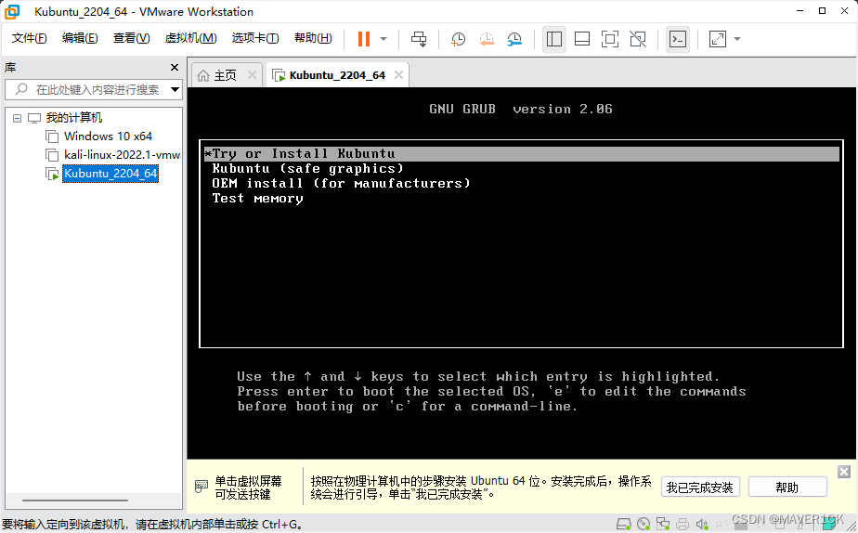858x533 pixels.
Task: Close the 主页 home tab
Action: coord(252,75)
